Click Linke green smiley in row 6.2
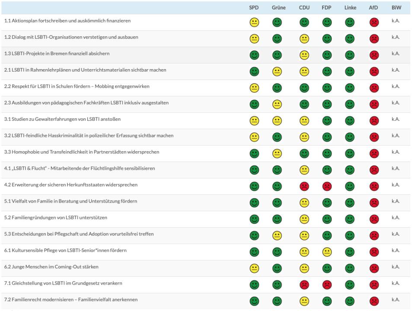 [x=350, y=269]
